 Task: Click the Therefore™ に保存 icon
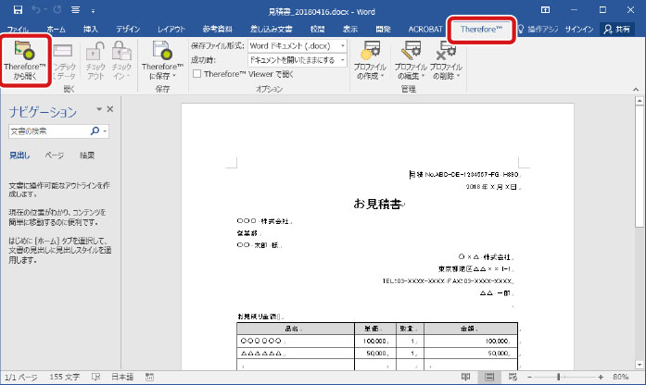[x=161, y=61]
